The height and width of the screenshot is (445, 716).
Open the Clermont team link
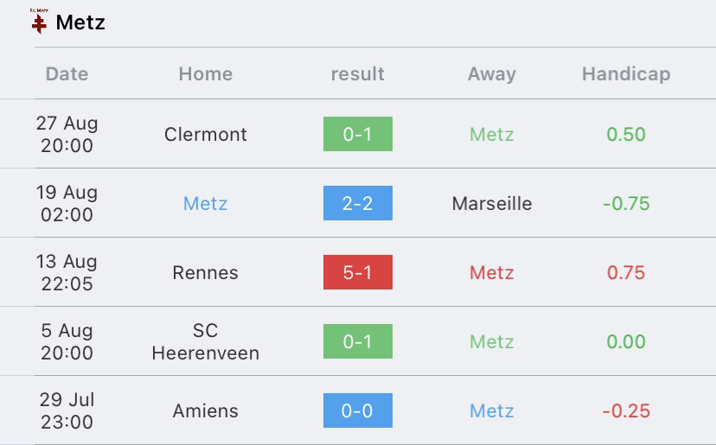(x=206, y=134)
